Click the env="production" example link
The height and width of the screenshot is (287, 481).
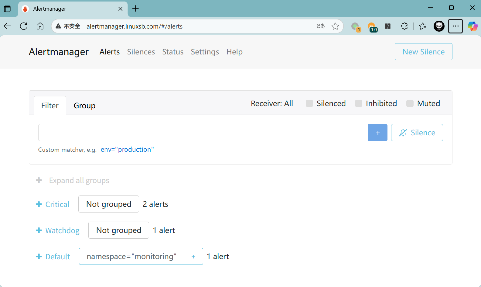pos(127,150)
